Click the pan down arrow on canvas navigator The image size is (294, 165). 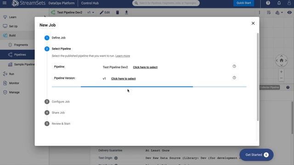pos(282,65)
